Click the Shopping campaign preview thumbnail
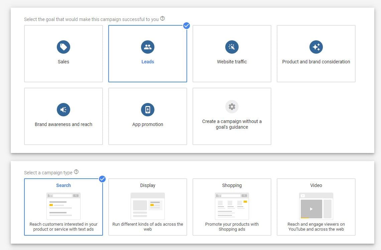This screenshot has height=250, width=381. [232, 206]
